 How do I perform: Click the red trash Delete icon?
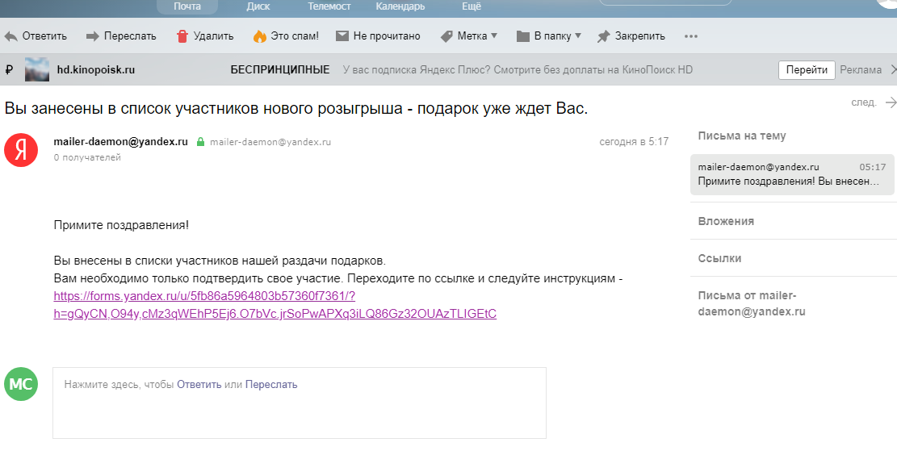[x=182, y=36]
